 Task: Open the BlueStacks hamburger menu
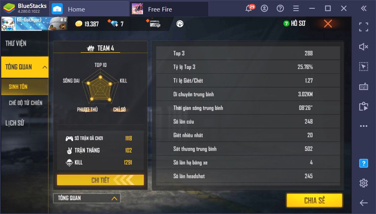(296, 9)
